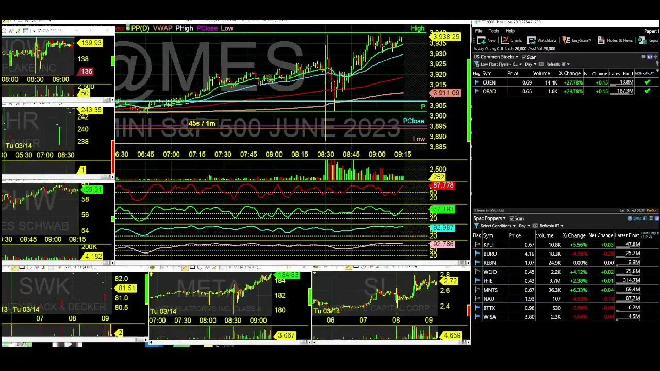The width and height of the screenshot is (660, 371).
Task: Click the add Syms plus icon
Action: (x=630, y=218)
